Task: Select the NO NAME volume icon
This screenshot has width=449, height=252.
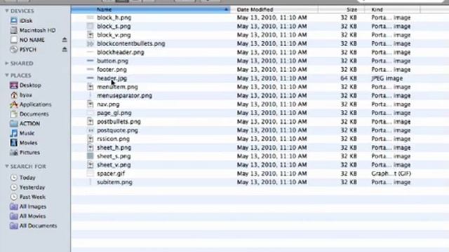Action: pos(13,40)
